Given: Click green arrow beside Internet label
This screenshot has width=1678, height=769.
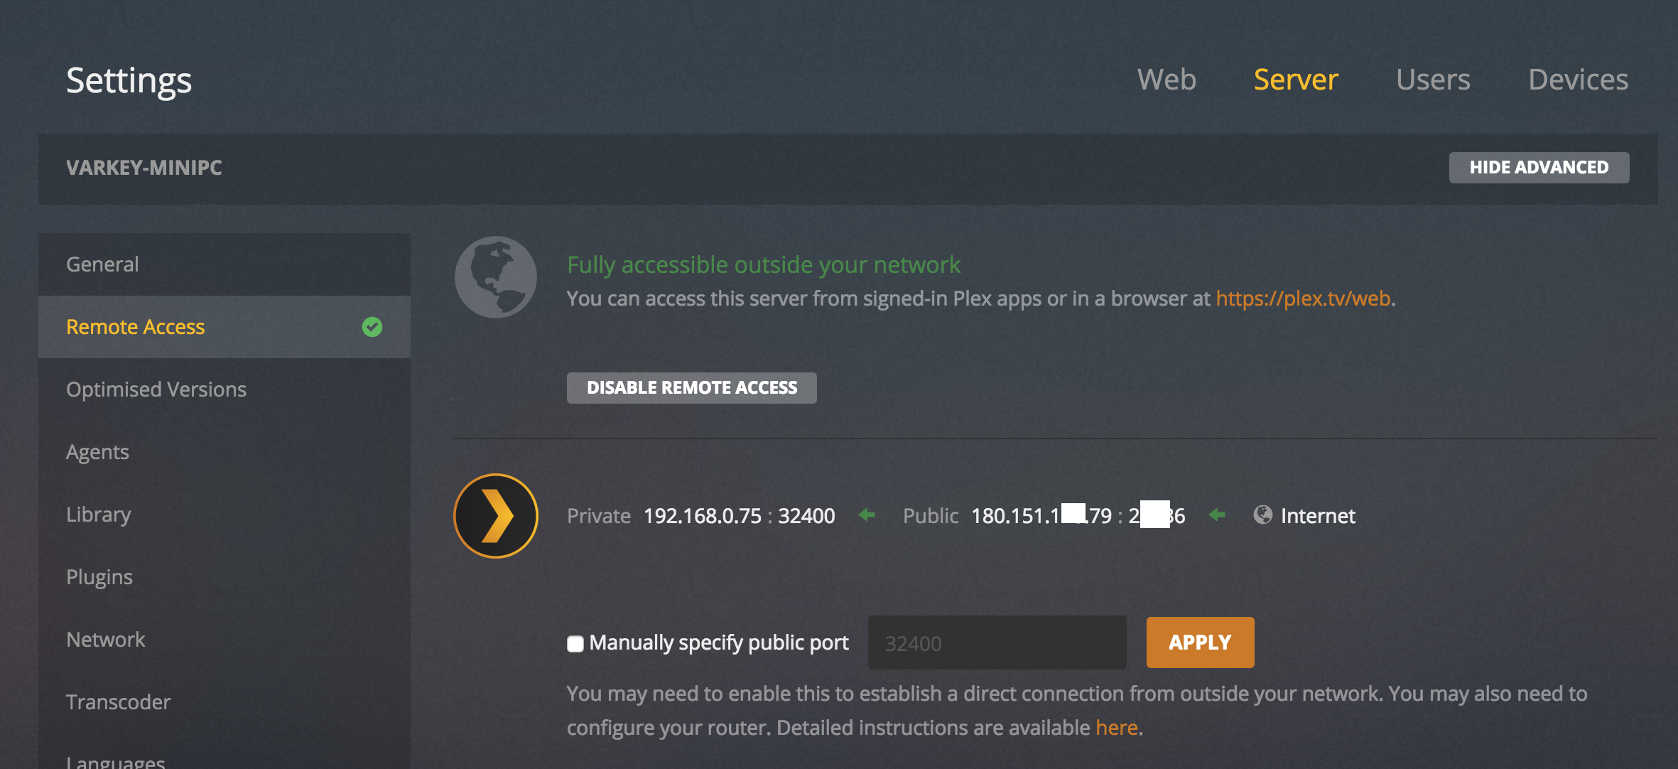Looking at the screenshot, I should click(x=1217, y=515).
